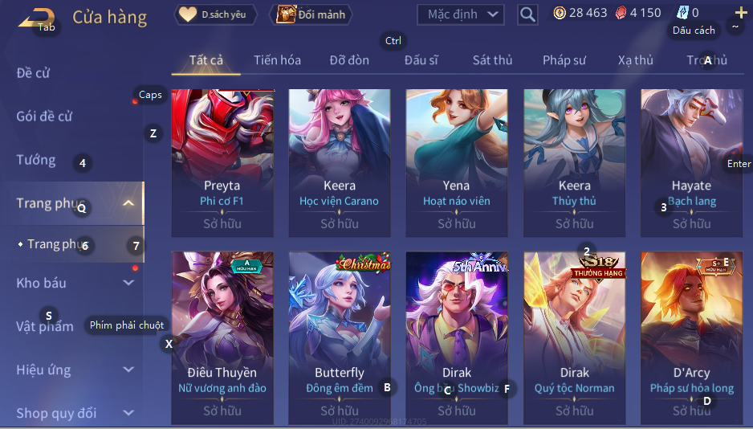
Task: Expand the Kho báu sidebar section
Action: 128,283
